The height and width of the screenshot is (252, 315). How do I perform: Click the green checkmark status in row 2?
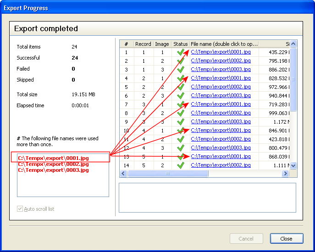click(181, 61)
